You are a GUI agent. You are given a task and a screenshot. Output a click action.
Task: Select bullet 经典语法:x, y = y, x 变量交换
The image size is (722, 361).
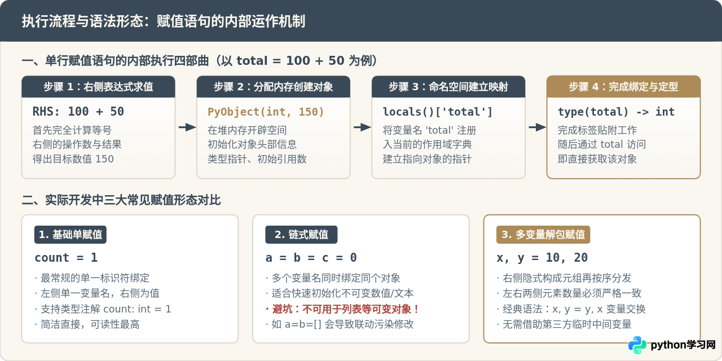pyautogui.click(x=571, y=309)
